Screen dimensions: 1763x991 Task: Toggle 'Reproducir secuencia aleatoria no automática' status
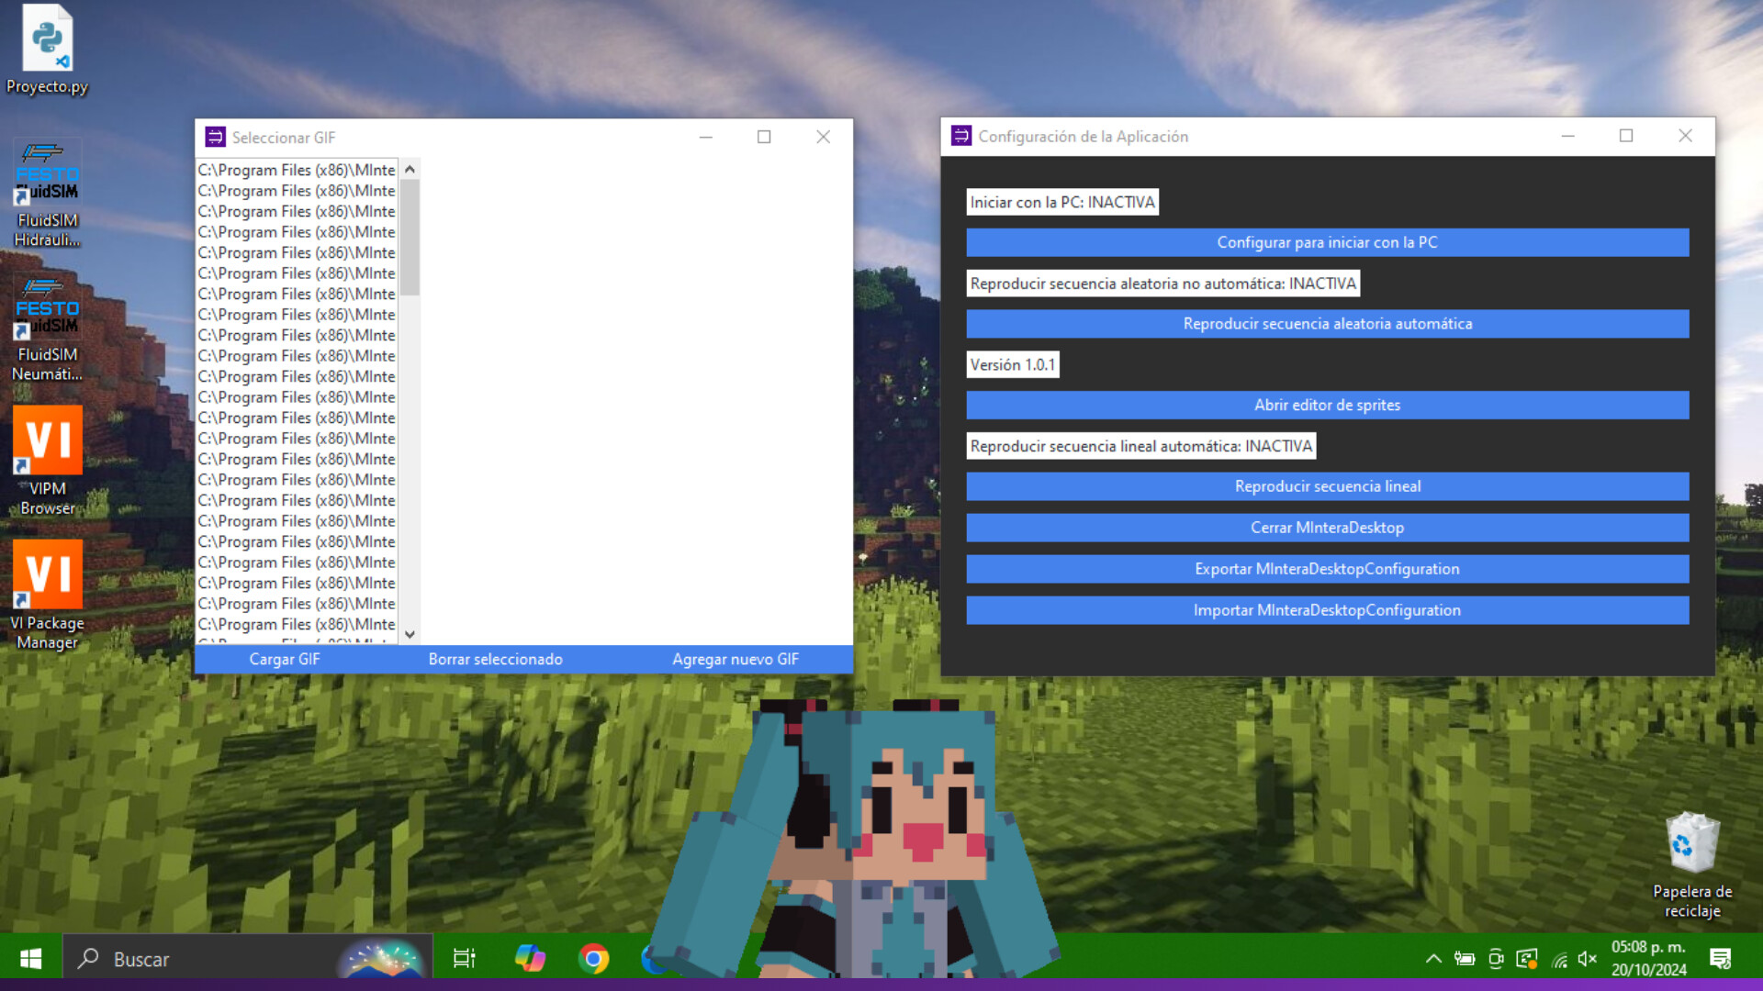[x=1162, y=283]
